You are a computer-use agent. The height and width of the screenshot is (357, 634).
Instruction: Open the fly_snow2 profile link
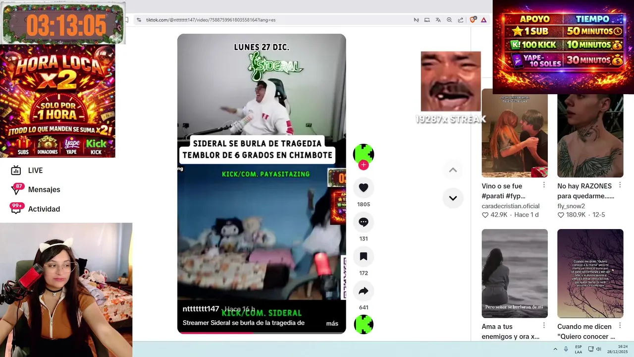(x=571, y=206)
